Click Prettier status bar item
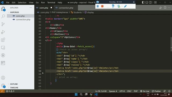 [156, 91]
